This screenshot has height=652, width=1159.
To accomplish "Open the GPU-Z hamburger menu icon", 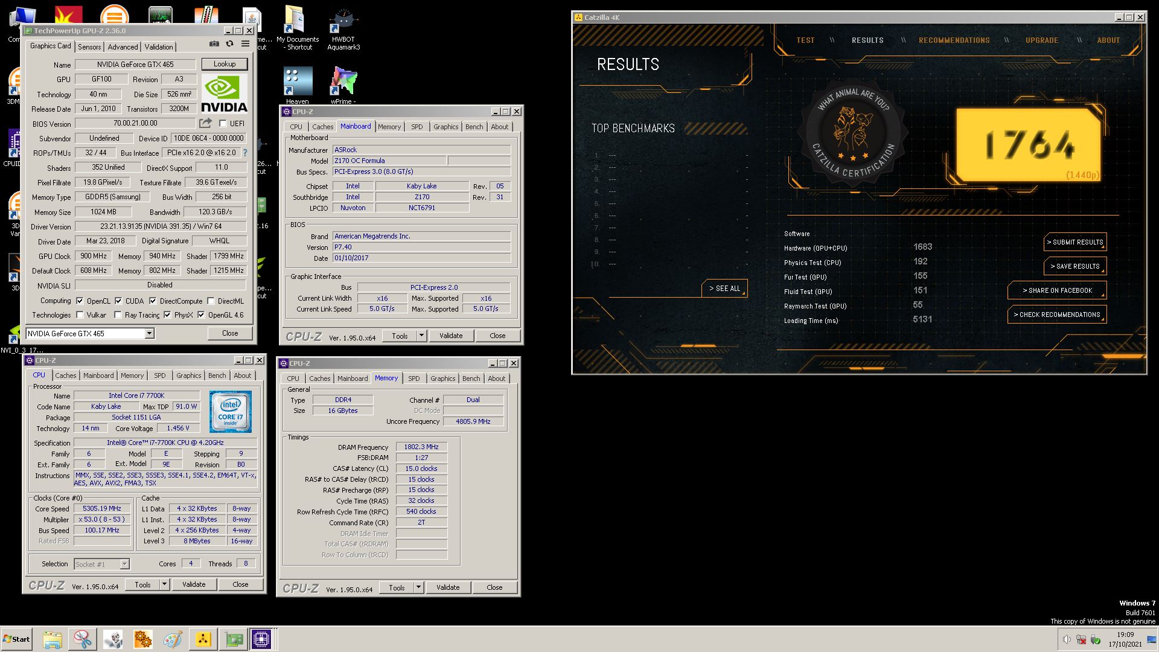I will [245, 43].
